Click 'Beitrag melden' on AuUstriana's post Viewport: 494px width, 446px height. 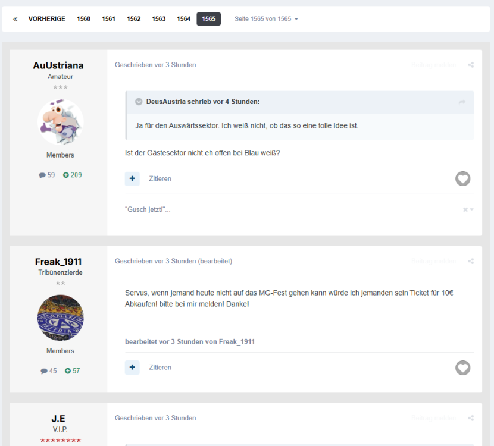pyautogui.click(x=433, y=65)
